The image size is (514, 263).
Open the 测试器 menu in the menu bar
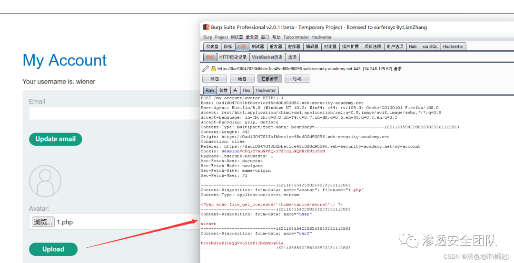(237, 38)
